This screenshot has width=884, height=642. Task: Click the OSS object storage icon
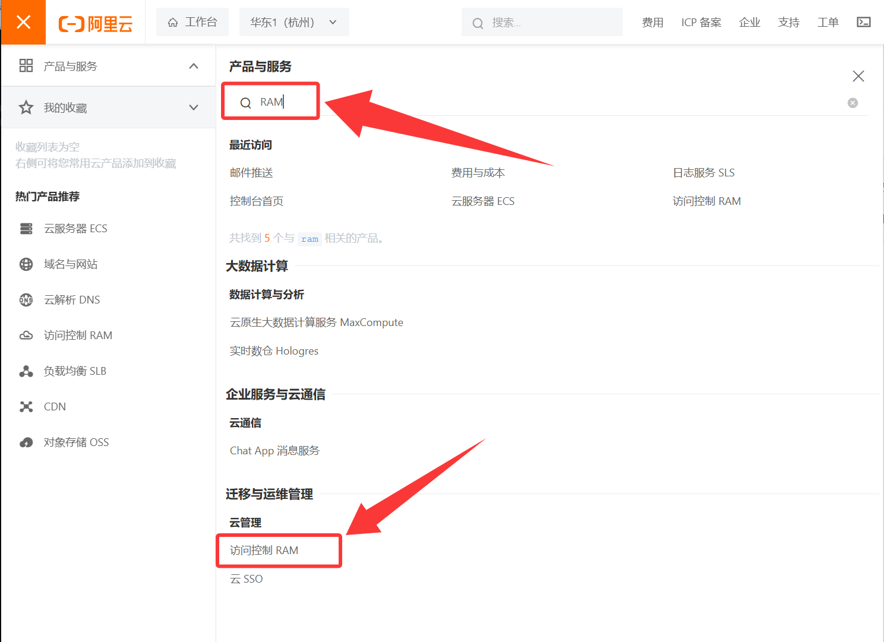(26, 442)
